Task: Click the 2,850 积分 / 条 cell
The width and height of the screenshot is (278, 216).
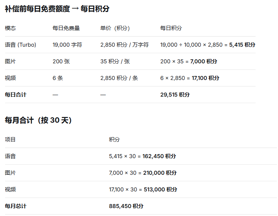Action: (119, 78)
